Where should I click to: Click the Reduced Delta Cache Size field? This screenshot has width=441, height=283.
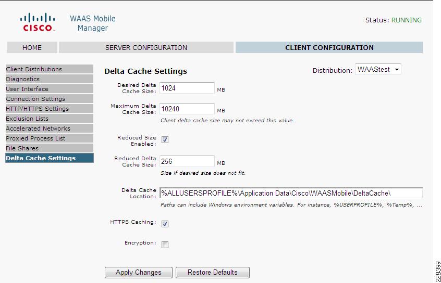tap(187, 161)
